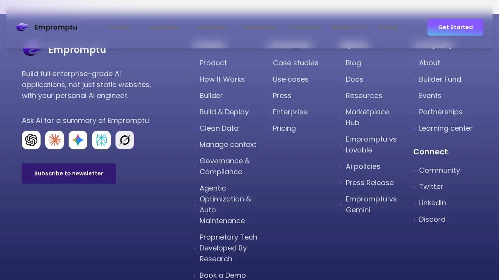
Task: Click the Empromptu vs Gemini comparison link
Action: pos(371,205)
